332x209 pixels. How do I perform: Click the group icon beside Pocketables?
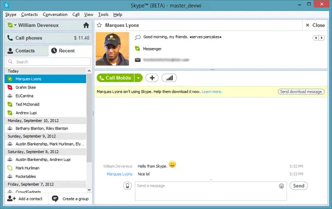tap(10, 176)
